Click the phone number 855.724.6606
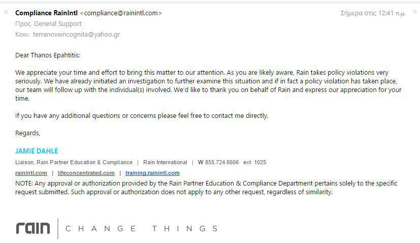Image resolution: width=420 pixels, height=243 pixels. (222, 162)
